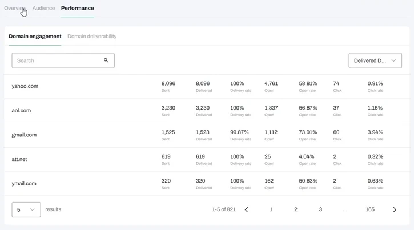Click gmail.com open count 1,112

tap(271, 132)
